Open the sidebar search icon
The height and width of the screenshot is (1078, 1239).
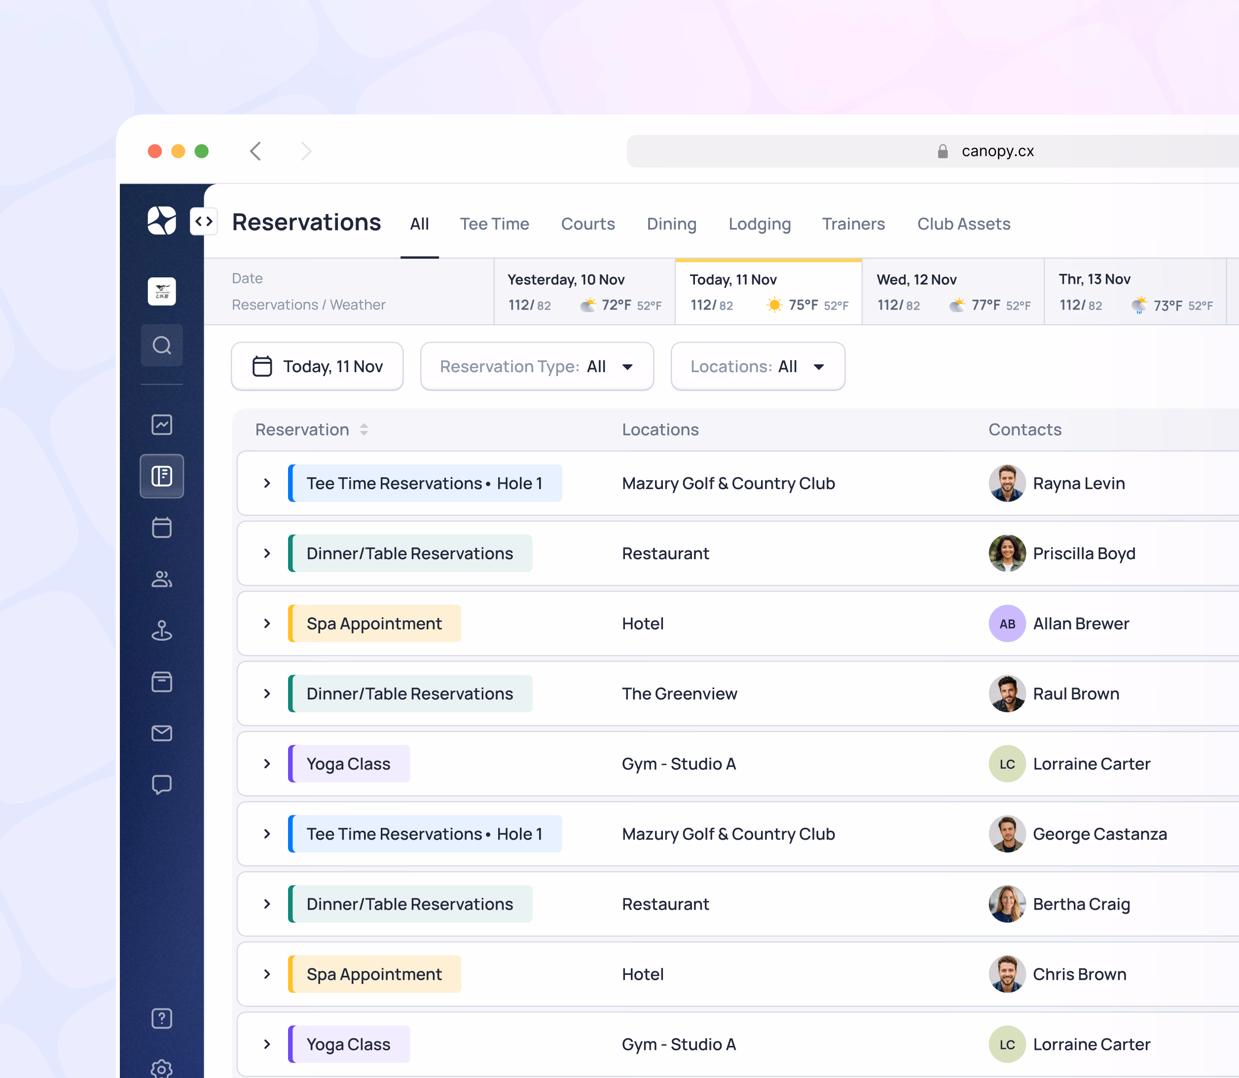point(162,346)
